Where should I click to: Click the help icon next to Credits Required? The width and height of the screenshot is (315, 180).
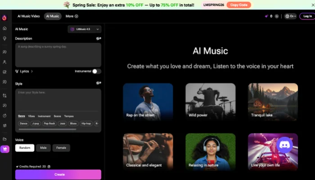click(49, 166)
